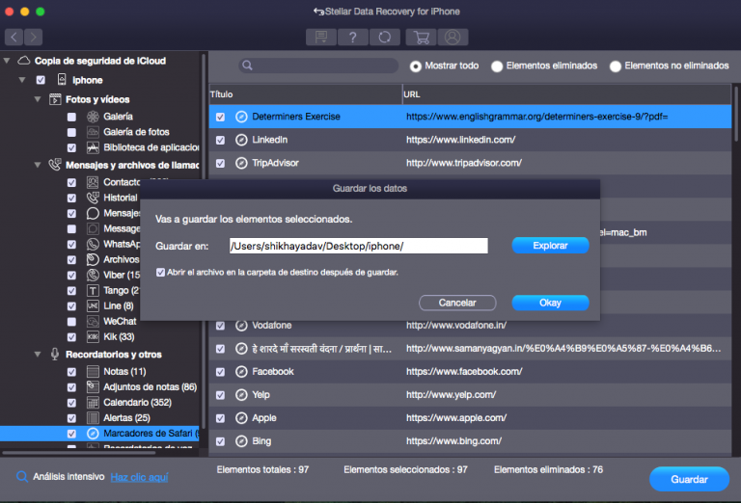Click the Calendario icon
Image resolution: width=741 pixels, height=503 pixels.
click(93, 403)
